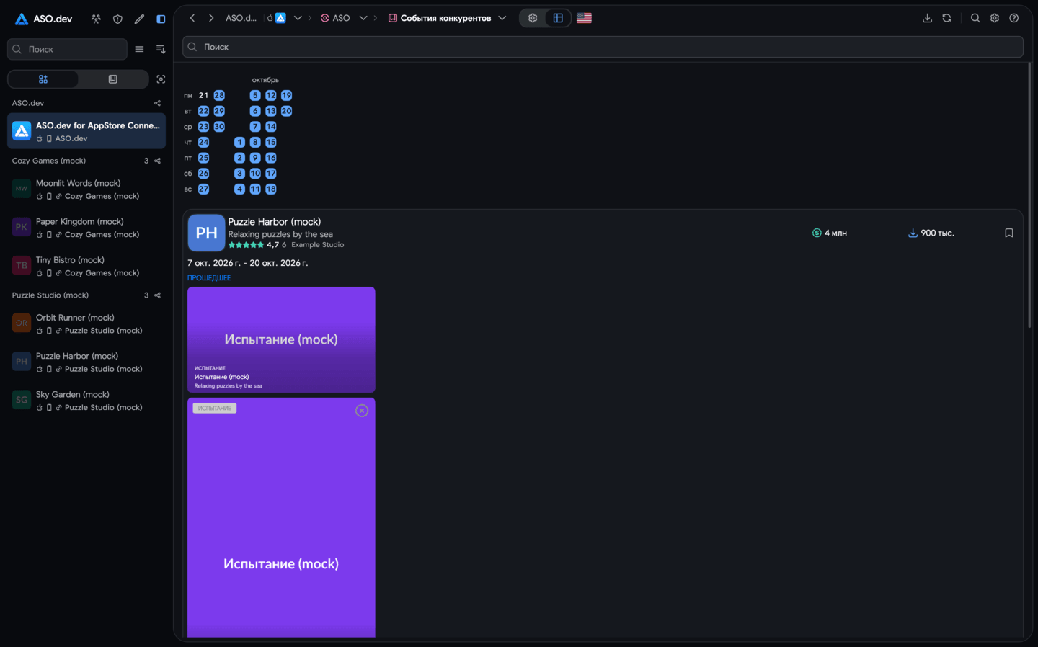Select Orbit Runner (mock) app
1038x647 pixels.
click(x=86, y=323)
